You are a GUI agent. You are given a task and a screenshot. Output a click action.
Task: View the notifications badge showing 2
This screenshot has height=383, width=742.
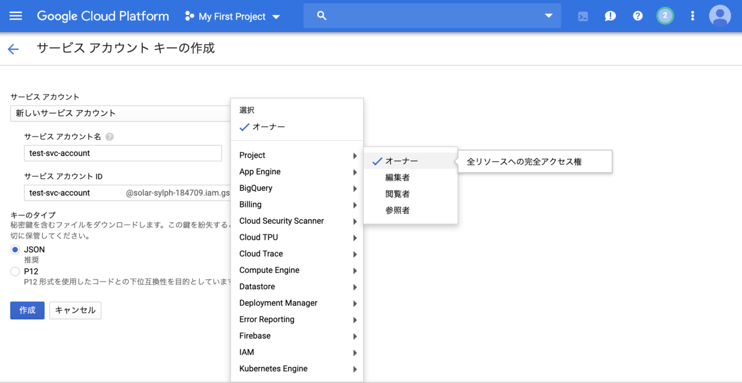[665, 16]
